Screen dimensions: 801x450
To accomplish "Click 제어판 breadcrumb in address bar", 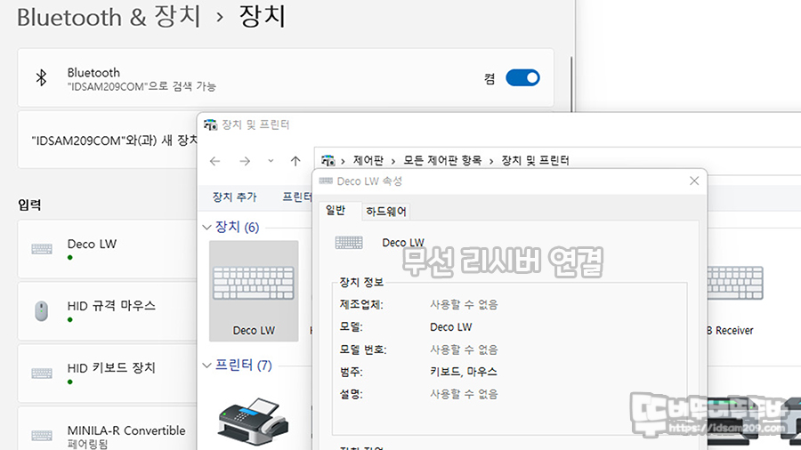I will coord(368,161).
